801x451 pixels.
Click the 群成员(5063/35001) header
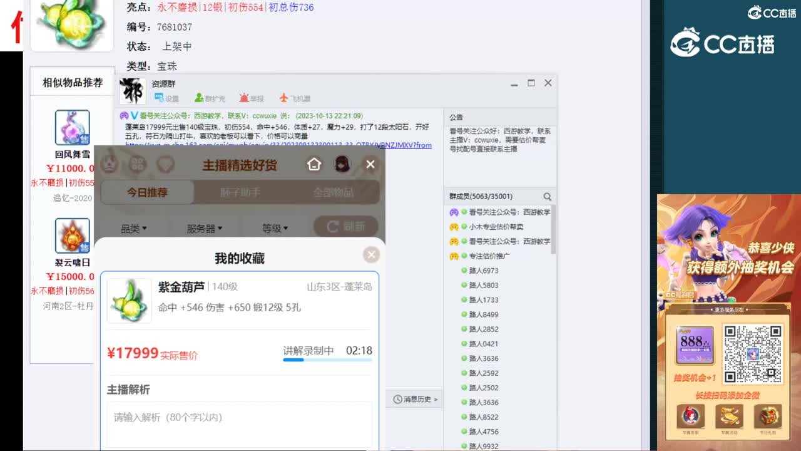tap(481, 197)
